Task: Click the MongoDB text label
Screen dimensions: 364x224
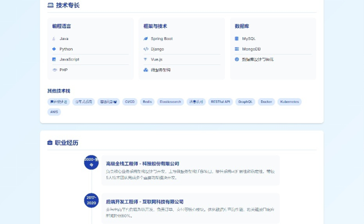Action: pyautogui.click(x=251, y=49)
